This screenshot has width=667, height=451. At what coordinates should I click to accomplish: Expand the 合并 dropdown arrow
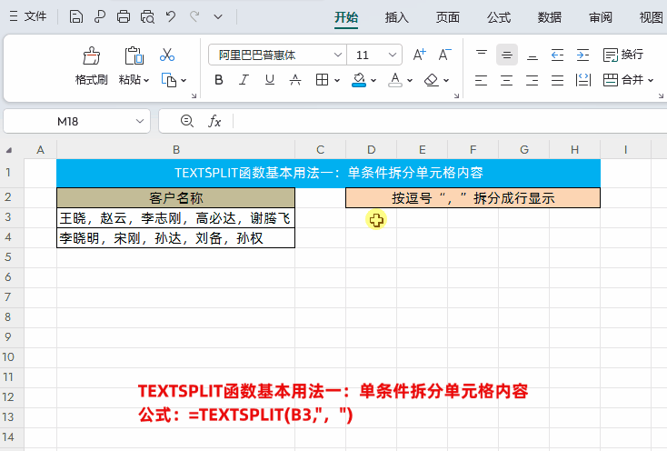tap(651, 80)
